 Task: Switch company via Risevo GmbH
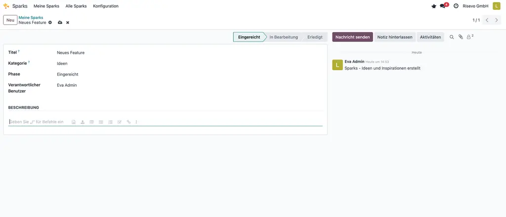[475, 6]
